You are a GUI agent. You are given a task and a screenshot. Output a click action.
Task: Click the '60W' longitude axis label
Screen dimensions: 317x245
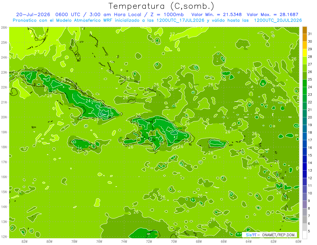pos(298,241)
